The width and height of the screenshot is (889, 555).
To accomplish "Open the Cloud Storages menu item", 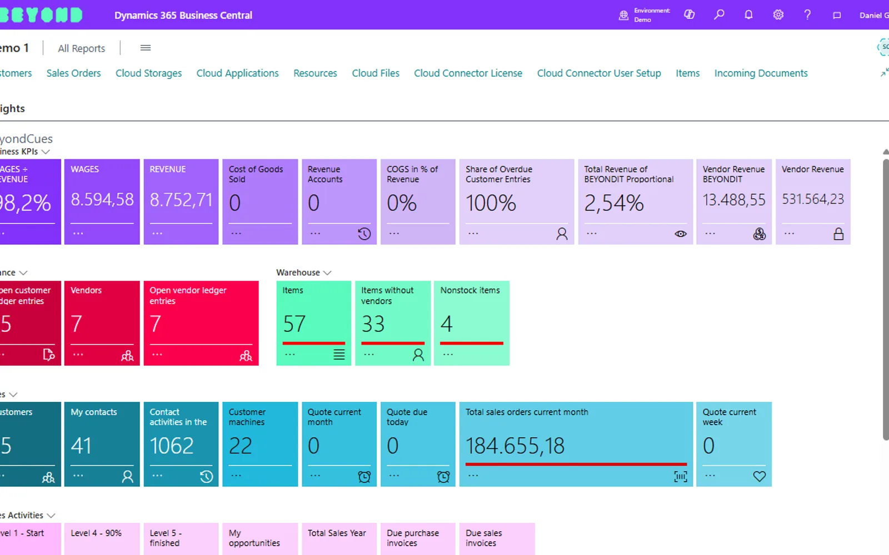I will [x=148, y=73].
